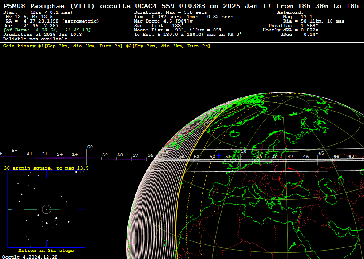This screenshot has width=364, height=259.
Task: Click the '1km = 0.097 secs' line
Action: point(184,17)
